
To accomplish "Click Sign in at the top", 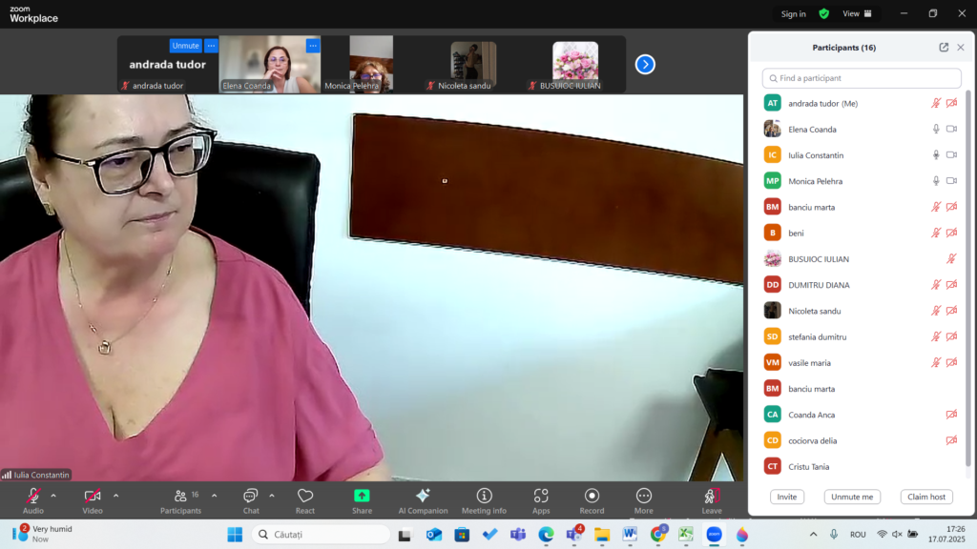I will tap(793, 13).
